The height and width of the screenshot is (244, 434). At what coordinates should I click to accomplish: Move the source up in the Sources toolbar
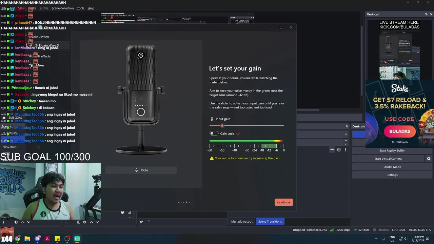point(91,222)
